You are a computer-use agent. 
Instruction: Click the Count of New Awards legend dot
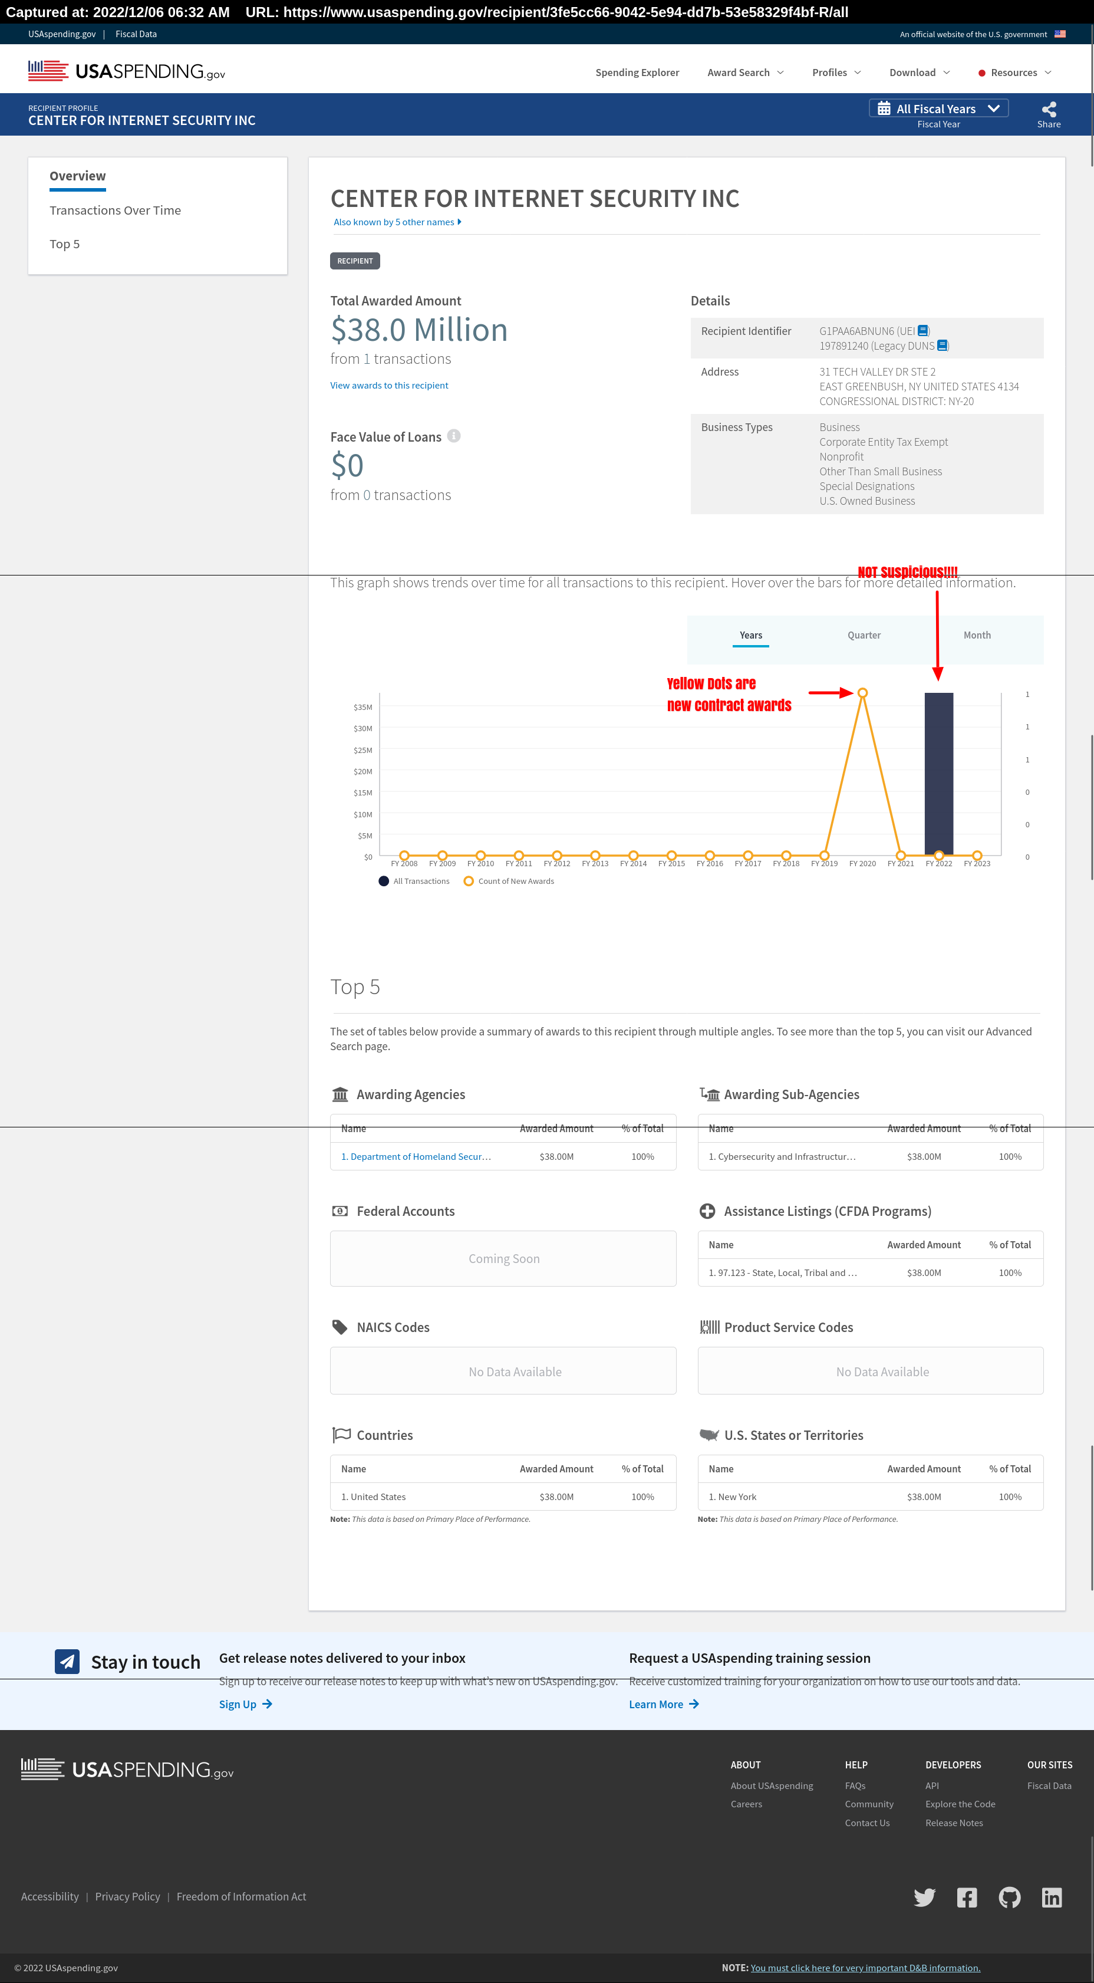469,881
